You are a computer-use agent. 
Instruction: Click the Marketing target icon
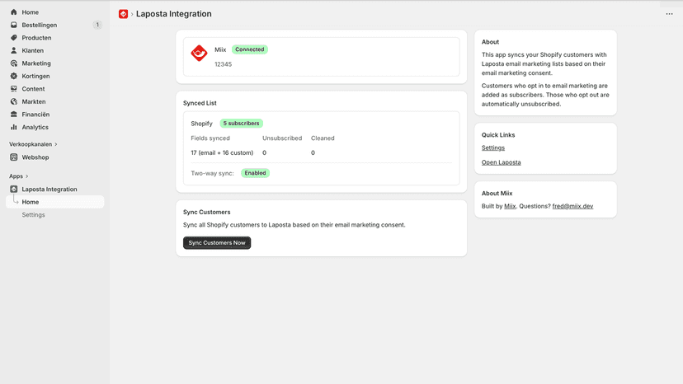(x=13, y=63)
